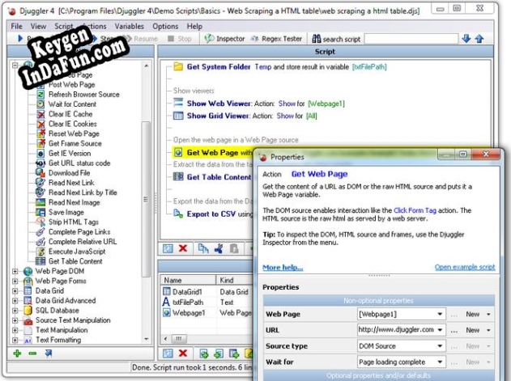Select the Get IE Version action icon
This screenshot has height=381, width=511.
point(40,154)
